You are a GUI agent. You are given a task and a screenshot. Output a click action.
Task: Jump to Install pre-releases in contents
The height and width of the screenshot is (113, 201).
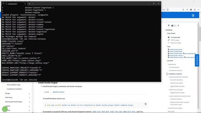(x=176, y=99)
